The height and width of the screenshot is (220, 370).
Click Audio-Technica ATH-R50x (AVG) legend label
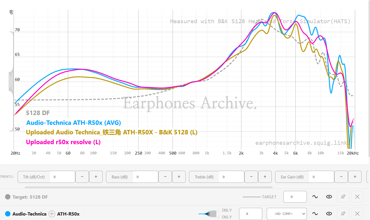coord(74,122)
